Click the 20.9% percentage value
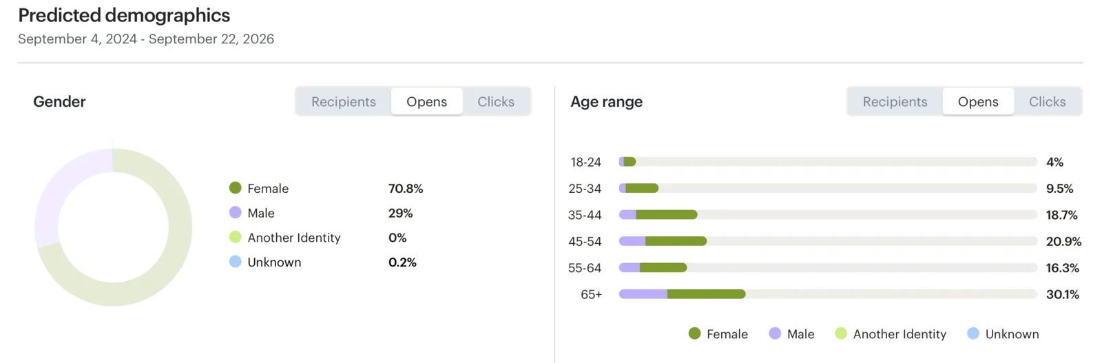Viewport: 1102px width, 363px height. [x=1063, y=241]
